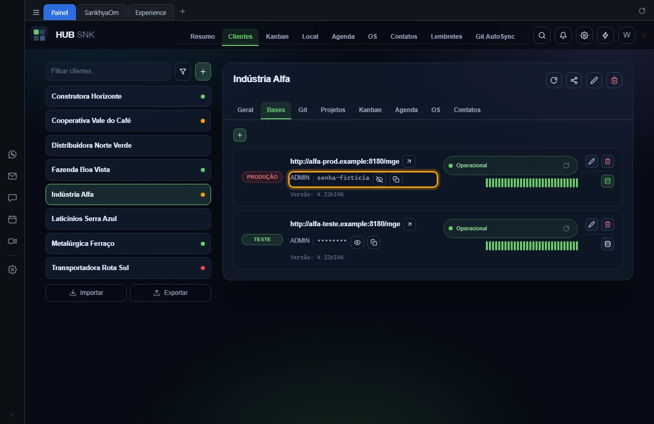This screenshot has width=654, height=424.
Task: Open the video camera sidebar icon
Action: 12,241
